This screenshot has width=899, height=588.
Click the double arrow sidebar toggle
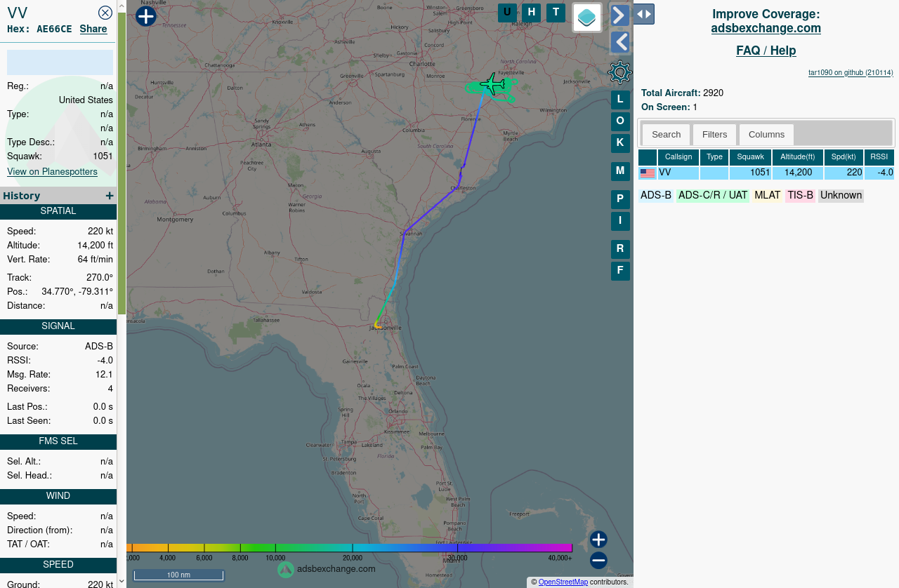[644, 14]
